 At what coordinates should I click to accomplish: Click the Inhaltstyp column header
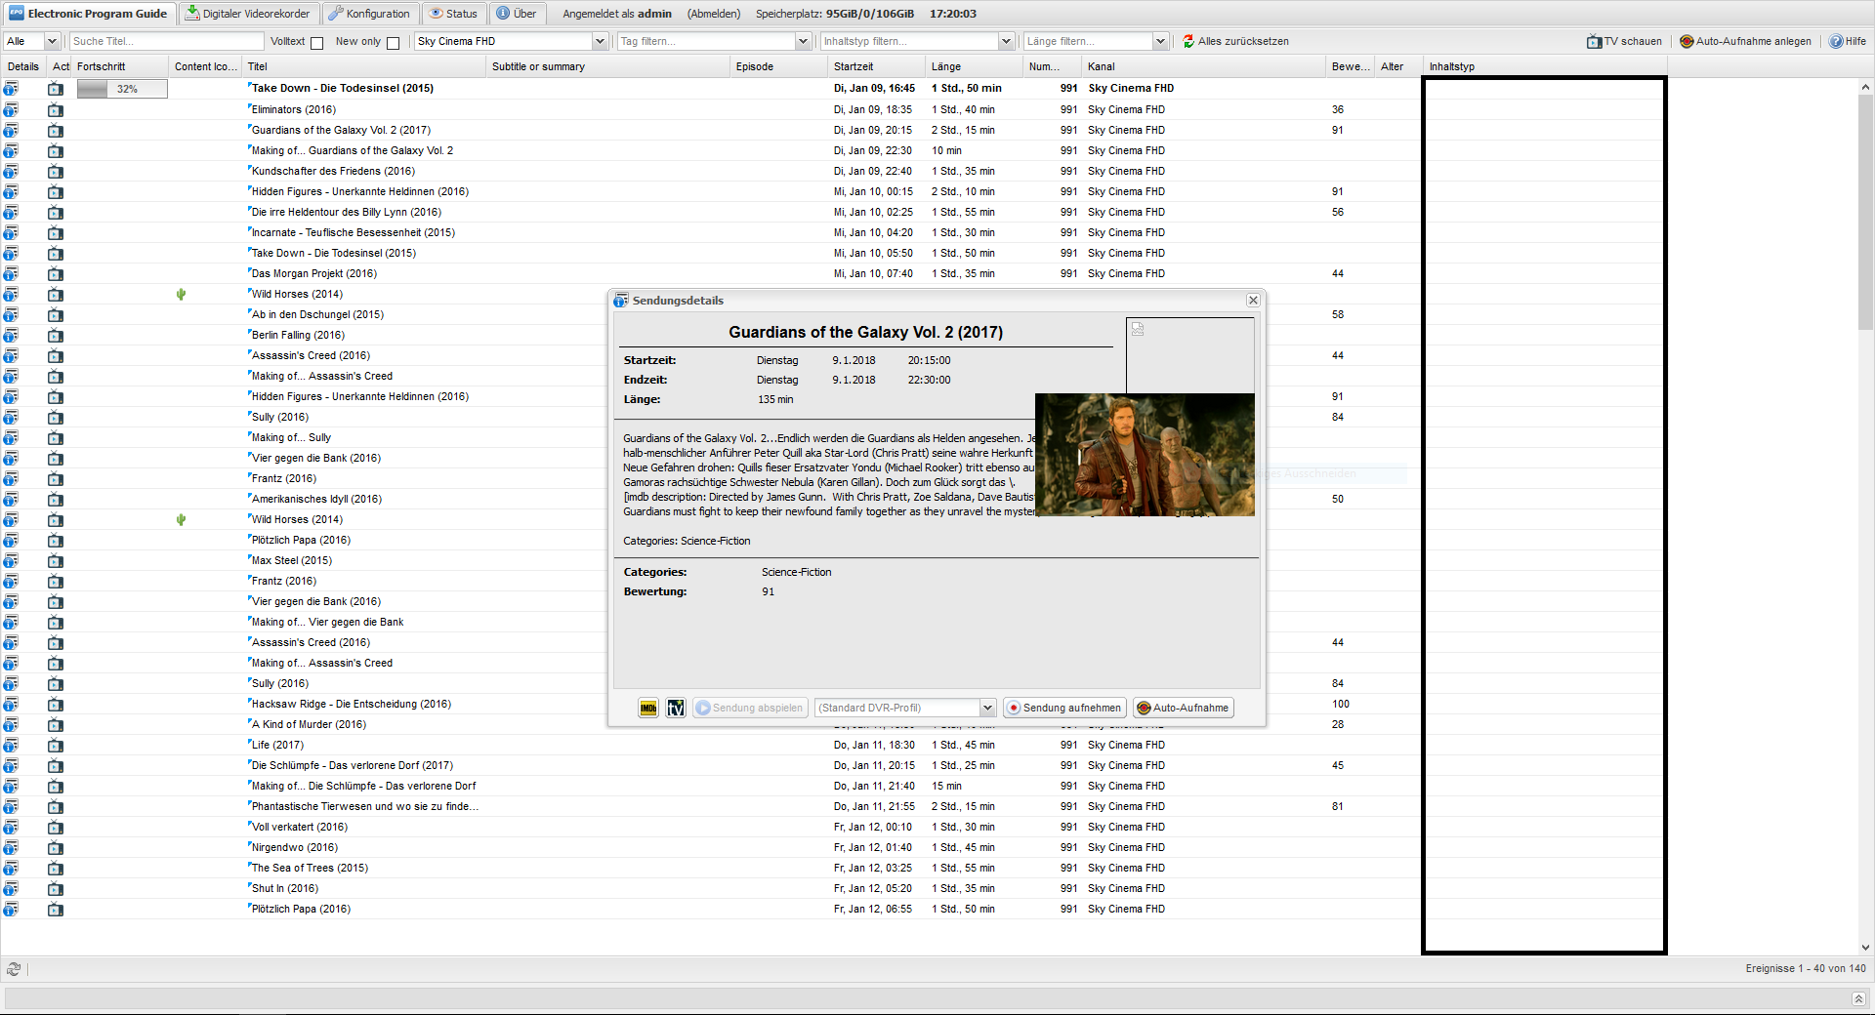1545,66
